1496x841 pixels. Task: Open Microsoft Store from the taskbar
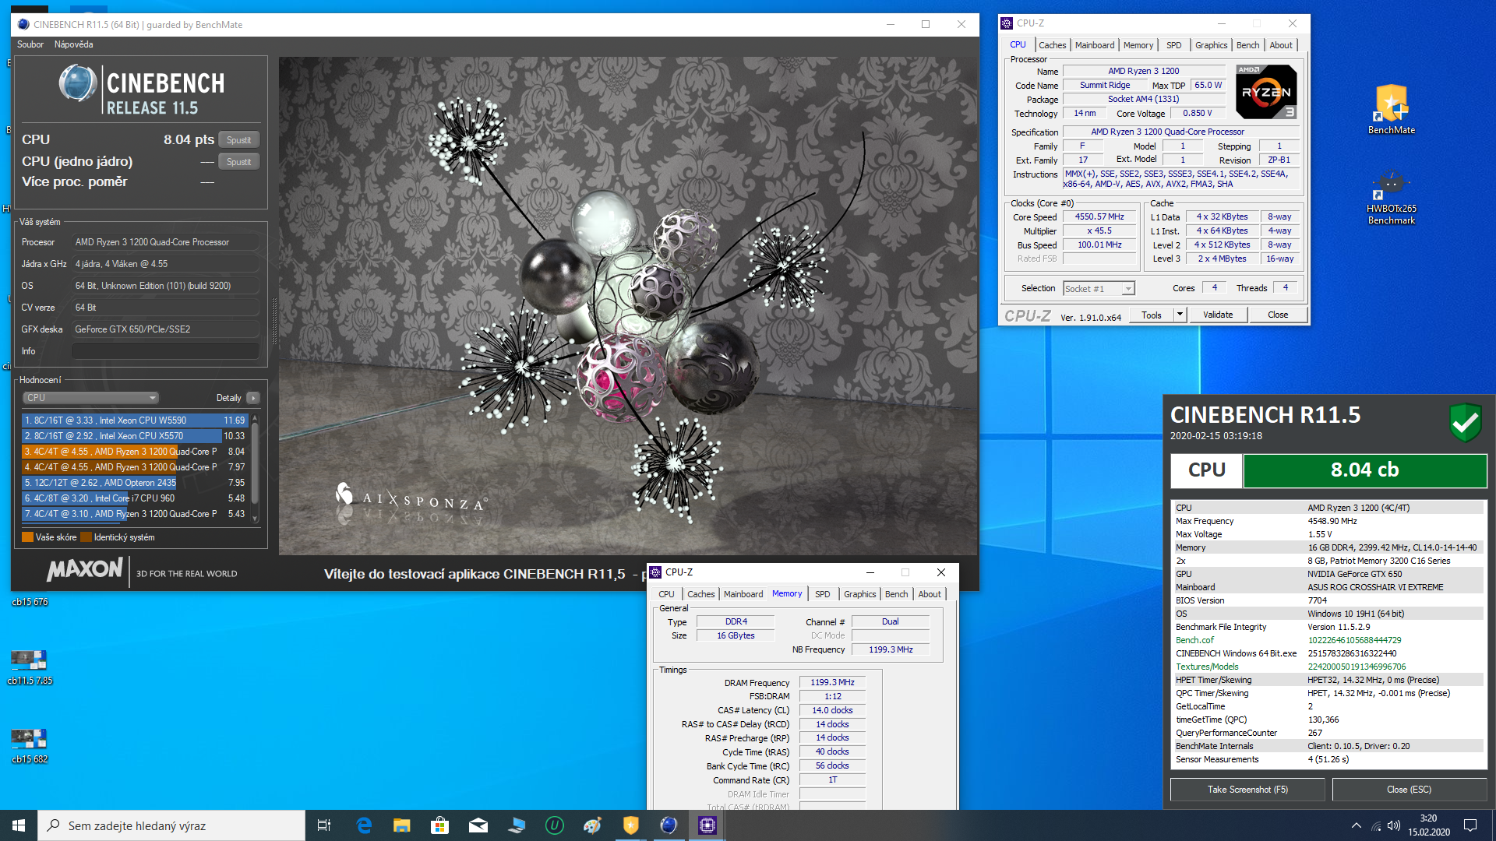(x=440, y=825)
